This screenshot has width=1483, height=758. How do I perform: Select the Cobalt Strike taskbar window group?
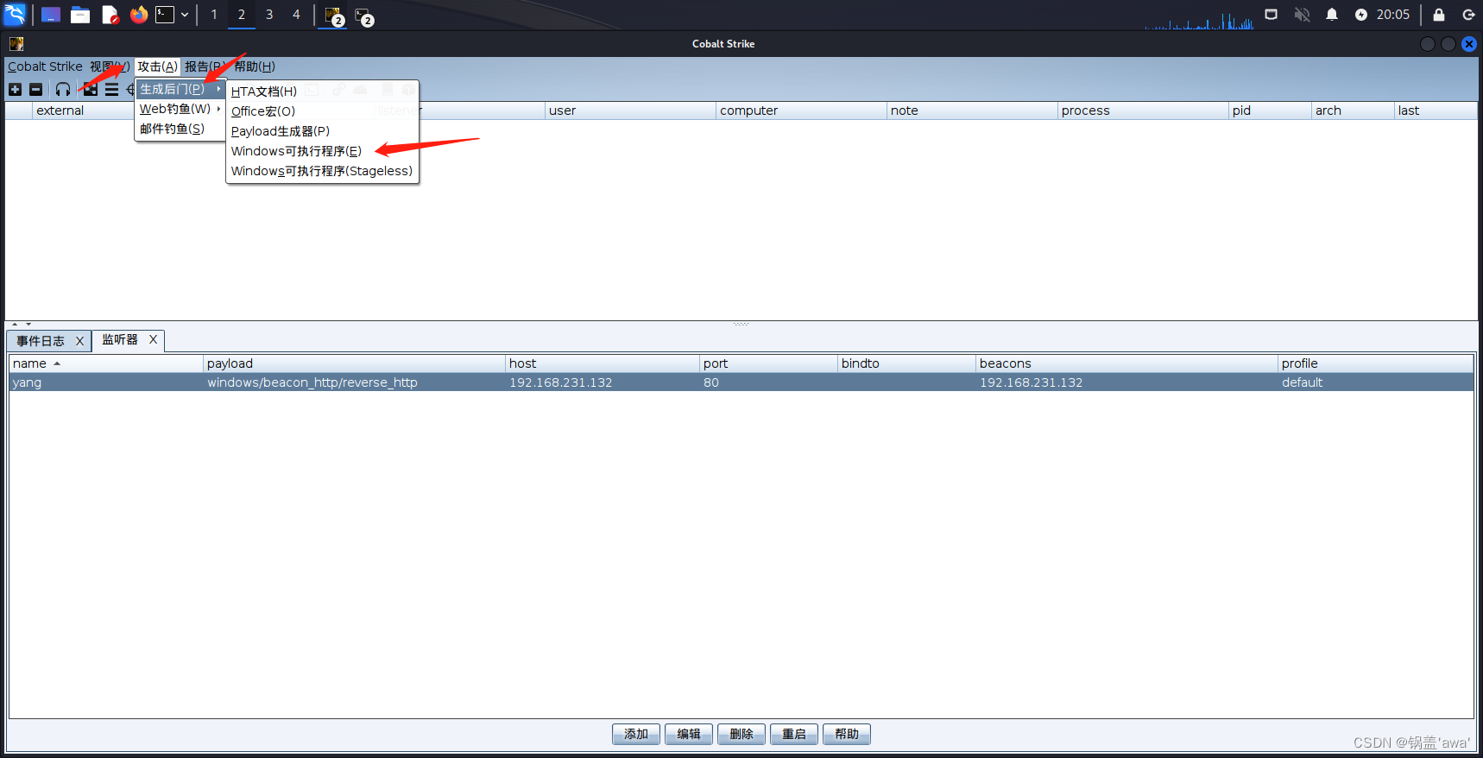tap(333, 16)
